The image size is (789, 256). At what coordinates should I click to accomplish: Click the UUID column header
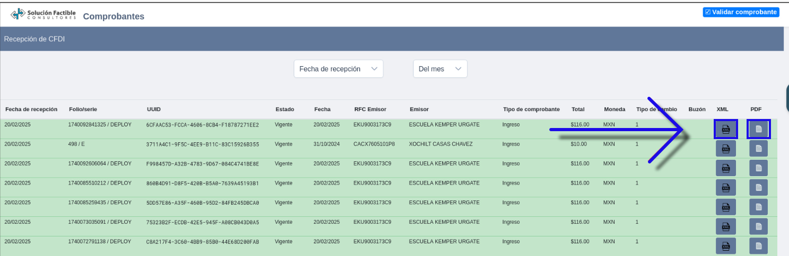click(154, 109)
